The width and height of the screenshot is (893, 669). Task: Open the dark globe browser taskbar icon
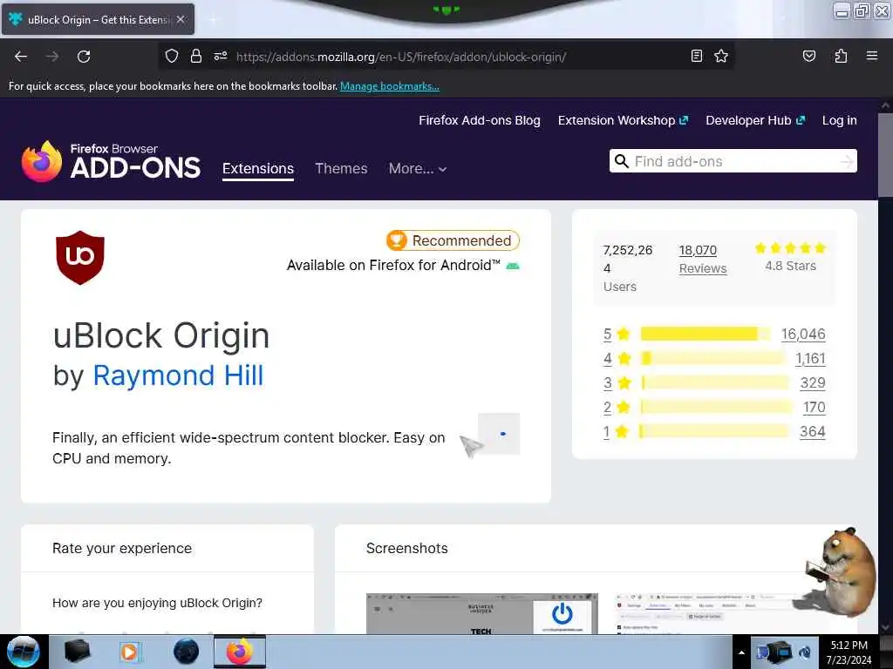tap(187, 652)
